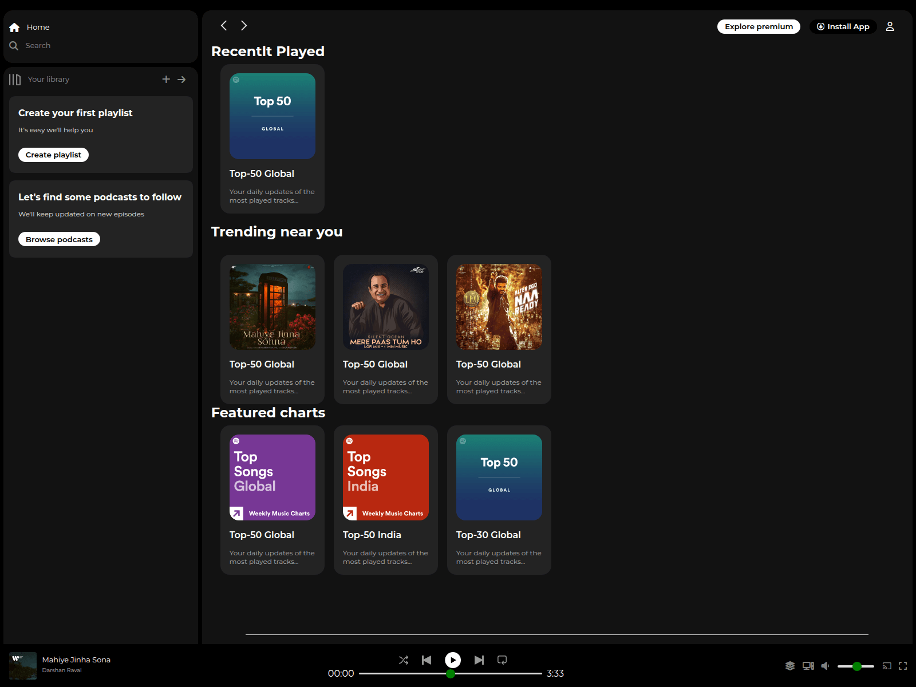This screenshot has width=916, height=687.
Task: Click 'Let's find some podcasts to follow' text
Action: pos(100,198)
